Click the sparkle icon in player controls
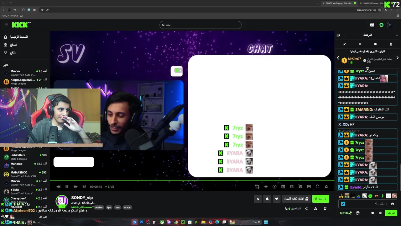Screen dimensions: 401x226 [x=266, y=186]
